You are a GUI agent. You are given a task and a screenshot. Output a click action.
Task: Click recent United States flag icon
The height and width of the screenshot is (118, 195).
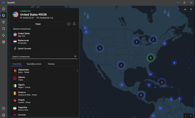[15, 35]
